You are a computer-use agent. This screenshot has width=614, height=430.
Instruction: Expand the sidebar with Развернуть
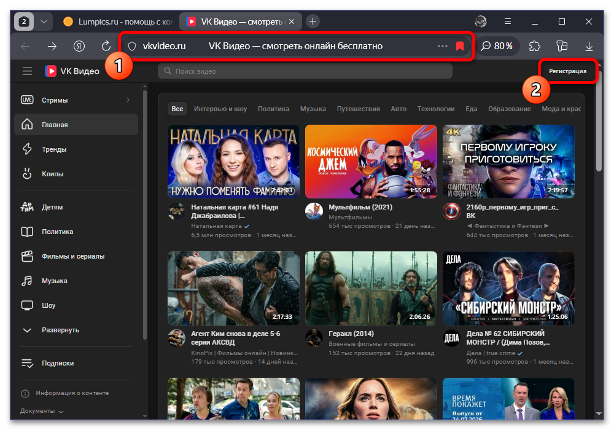(x=76, y=330)
